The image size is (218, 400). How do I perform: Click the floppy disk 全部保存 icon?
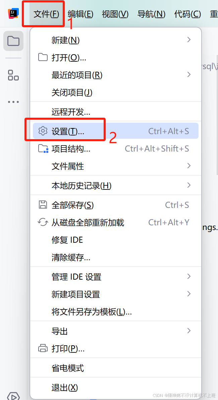[43, 205]
